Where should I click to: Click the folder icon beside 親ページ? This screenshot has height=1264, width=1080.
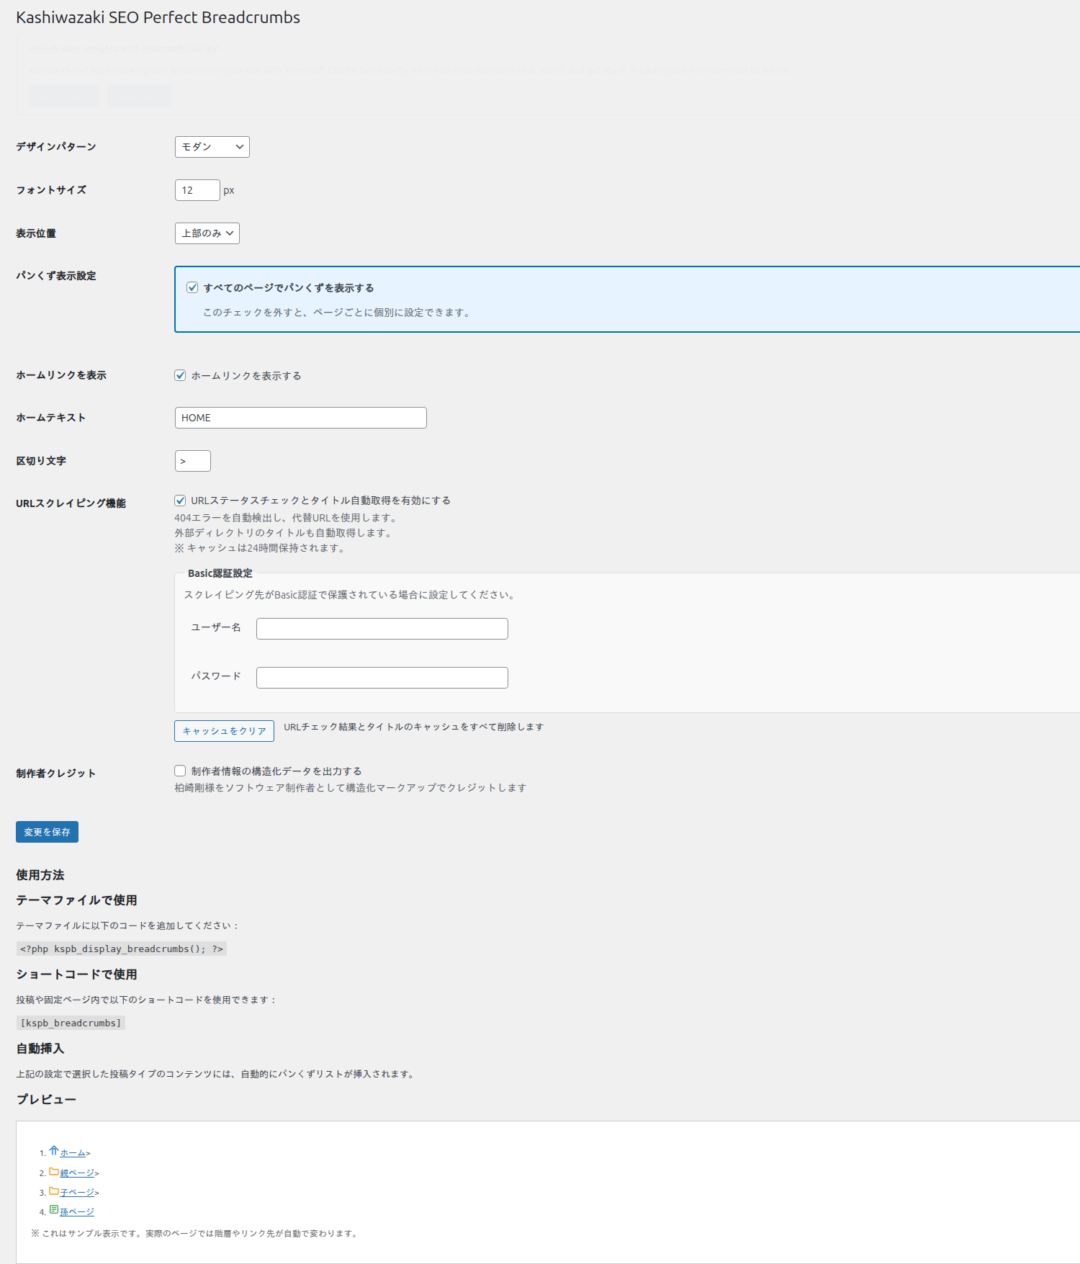click(54, 1171)
